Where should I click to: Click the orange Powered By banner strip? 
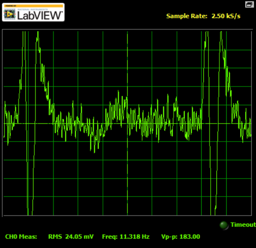[34, 6]
